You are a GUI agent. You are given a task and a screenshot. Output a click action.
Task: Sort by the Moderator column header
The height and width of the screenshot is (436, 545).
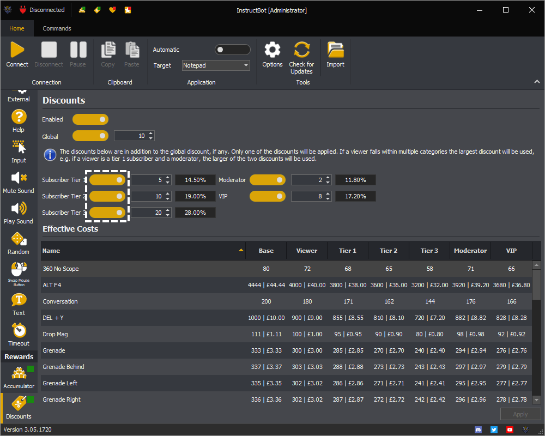(x=470, y=251)
